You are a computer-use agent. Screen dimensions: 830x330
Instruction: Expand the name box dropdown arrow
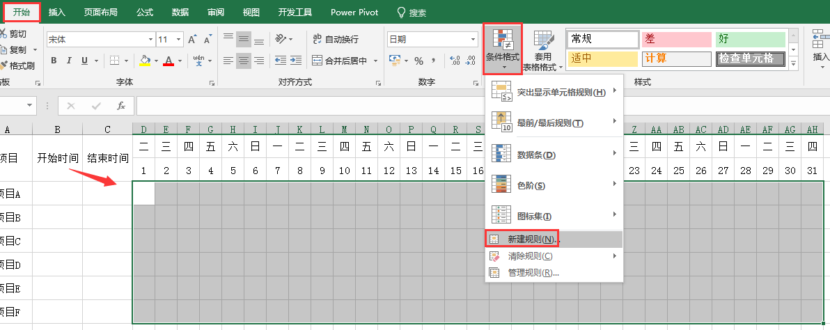(30, 106)
